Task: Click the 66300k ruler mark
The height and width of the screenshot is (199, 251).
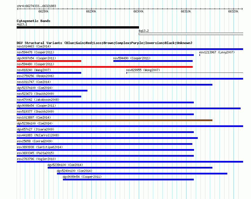Action: coord(138,11)
